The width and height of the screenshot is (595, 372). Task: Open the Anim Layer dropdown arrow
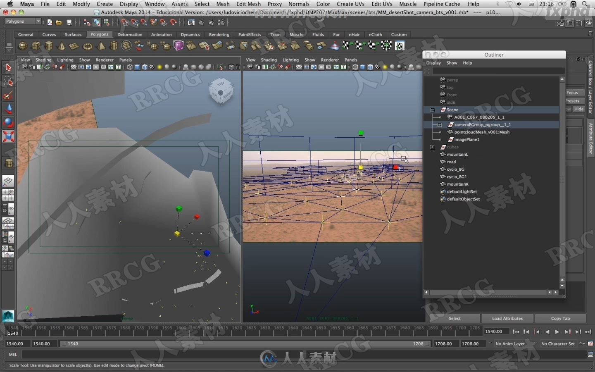click(x=490, y=343)
